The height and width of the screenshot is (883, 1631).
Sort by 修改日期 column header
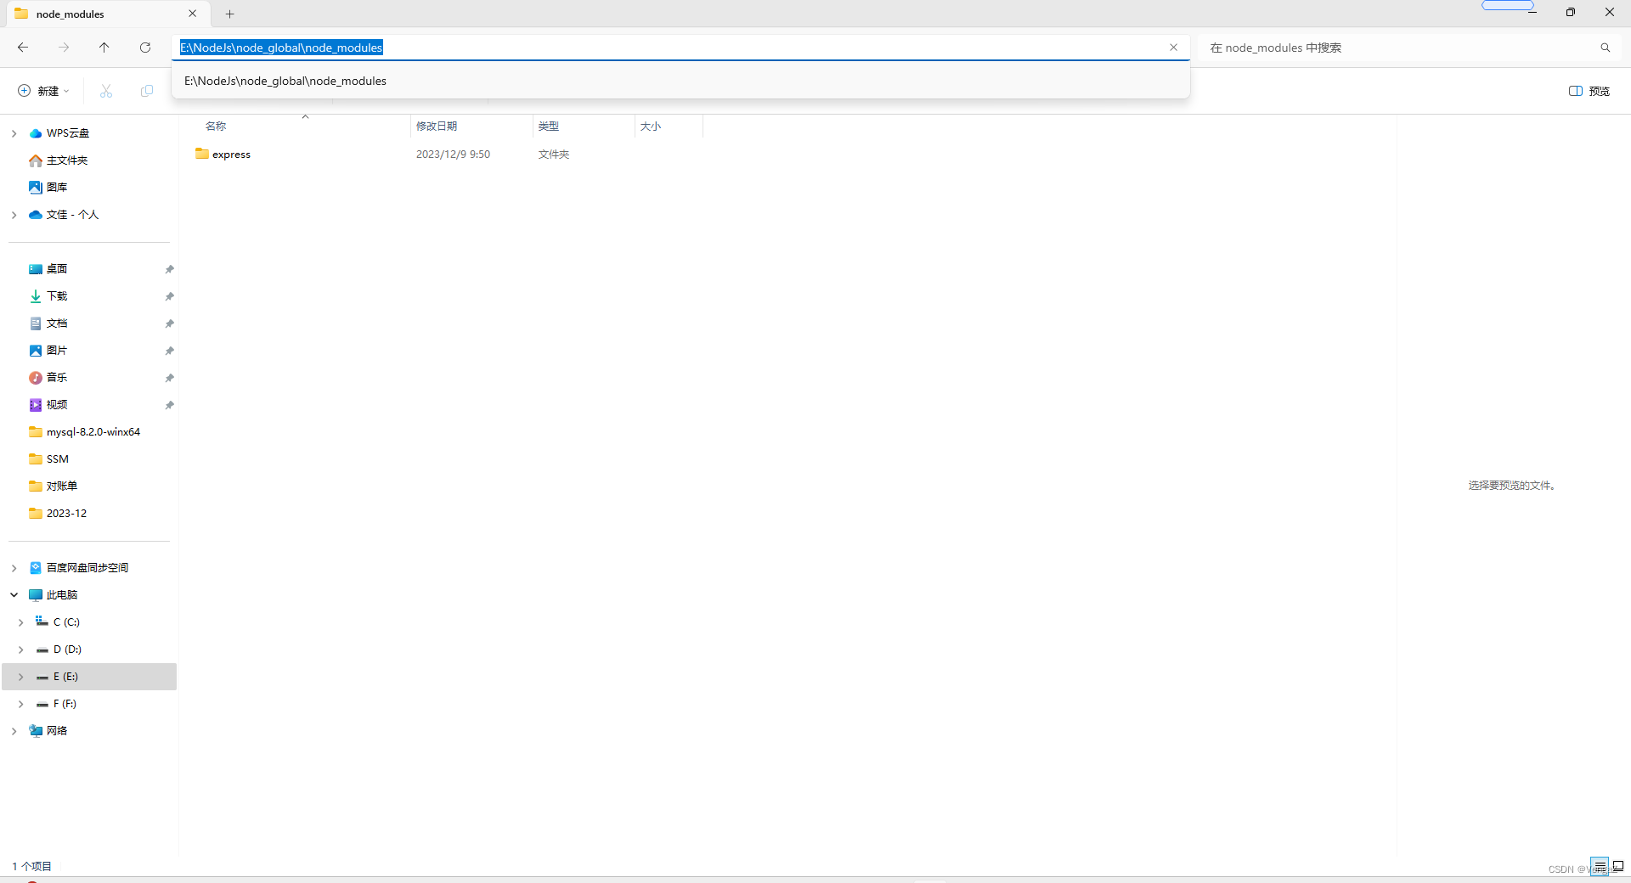tap(437, 126)
